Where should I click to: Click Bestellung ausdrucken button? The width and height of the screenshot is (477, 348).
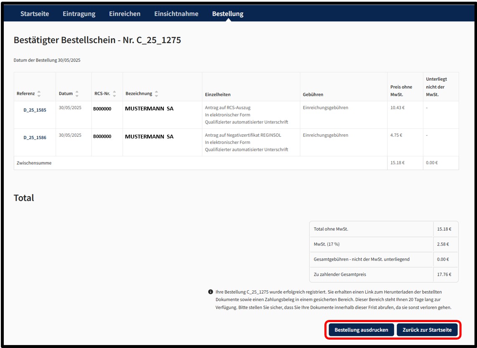(x=361, y=330)
